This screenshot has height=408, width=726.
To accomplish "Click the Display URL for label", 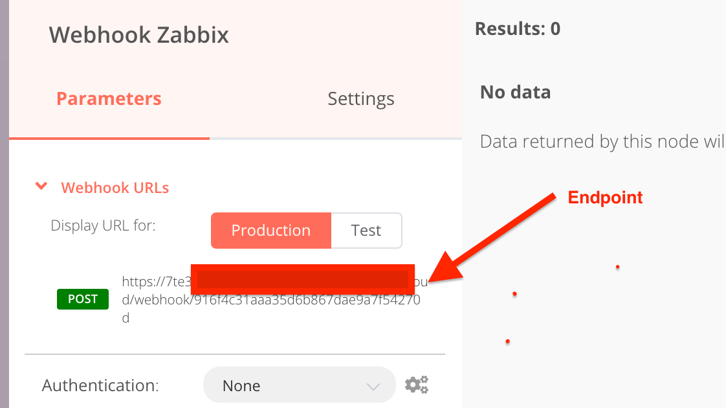I will [104, 225].
